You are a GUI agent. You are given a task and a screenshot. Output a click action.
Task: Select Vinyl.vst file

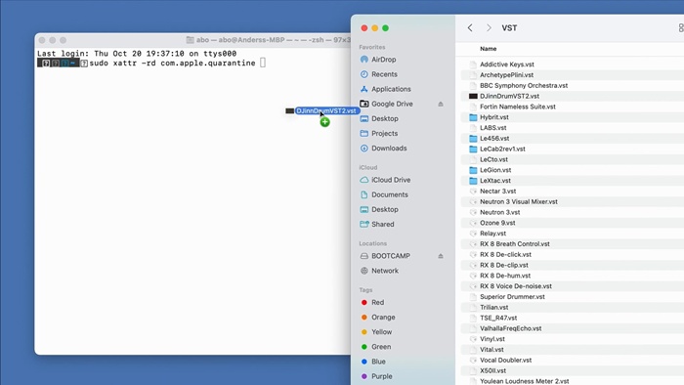(x=492, y=339)
